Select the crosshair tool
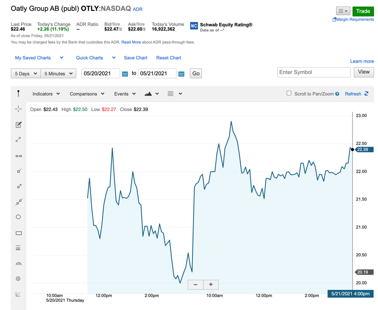Image resolution: width=378 pixels, height=310 pixels. click(19, 109)
